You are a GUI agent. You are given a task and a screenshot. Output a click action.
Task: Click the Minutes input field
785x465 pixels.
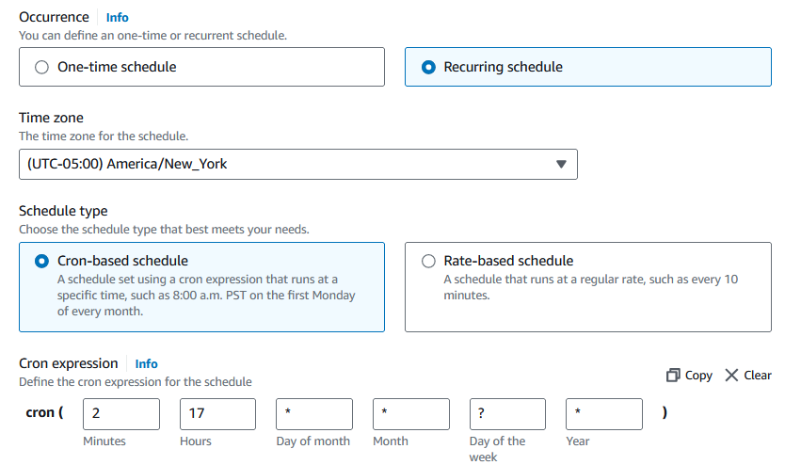pos(121,414)
